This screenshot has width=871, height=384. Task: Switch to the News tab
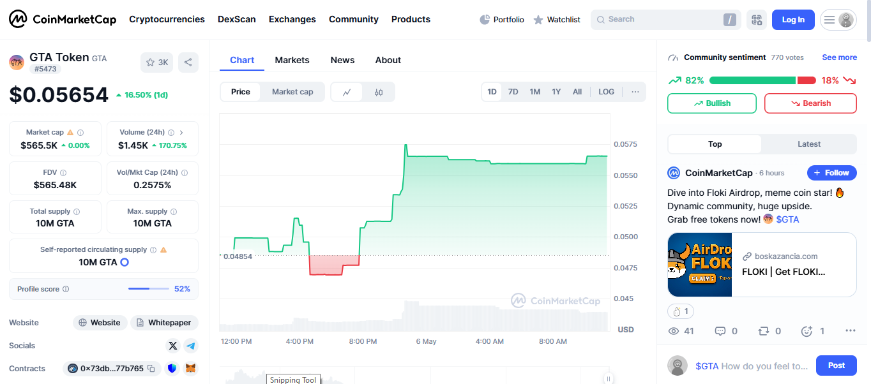click(342, 60)
